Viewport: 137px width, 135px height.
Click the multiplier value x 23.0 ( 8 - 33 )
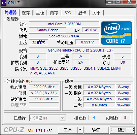[44, 93]
